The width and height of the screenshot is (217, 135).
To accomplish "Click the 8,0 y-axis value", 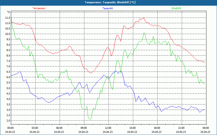I will [8, 56].
